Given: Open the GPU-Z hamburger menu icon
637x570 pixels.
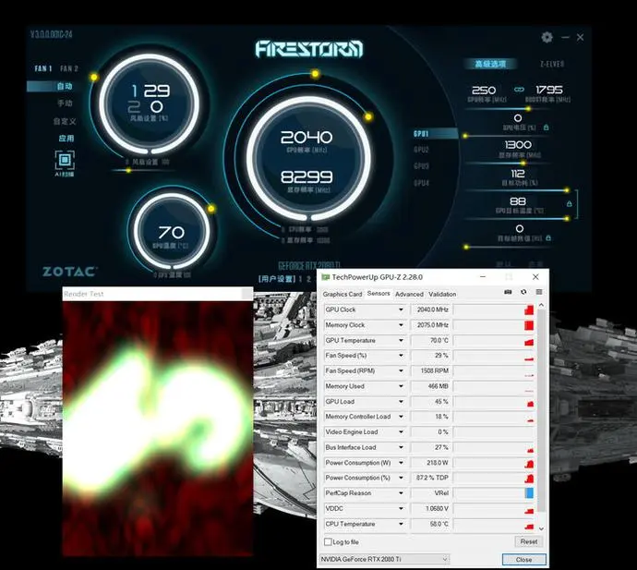Looking at the screenshot, I should pyautogui.click(x=539, y=292).
